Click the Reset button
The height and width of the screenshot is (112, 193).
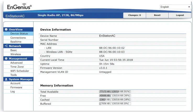tap(157, 15)
